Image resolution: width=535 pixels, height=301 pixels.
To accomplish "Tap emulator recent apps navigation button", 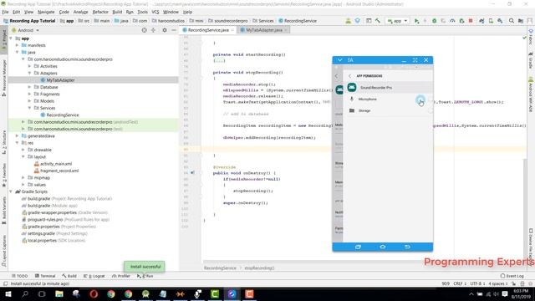I will point(358,247).
